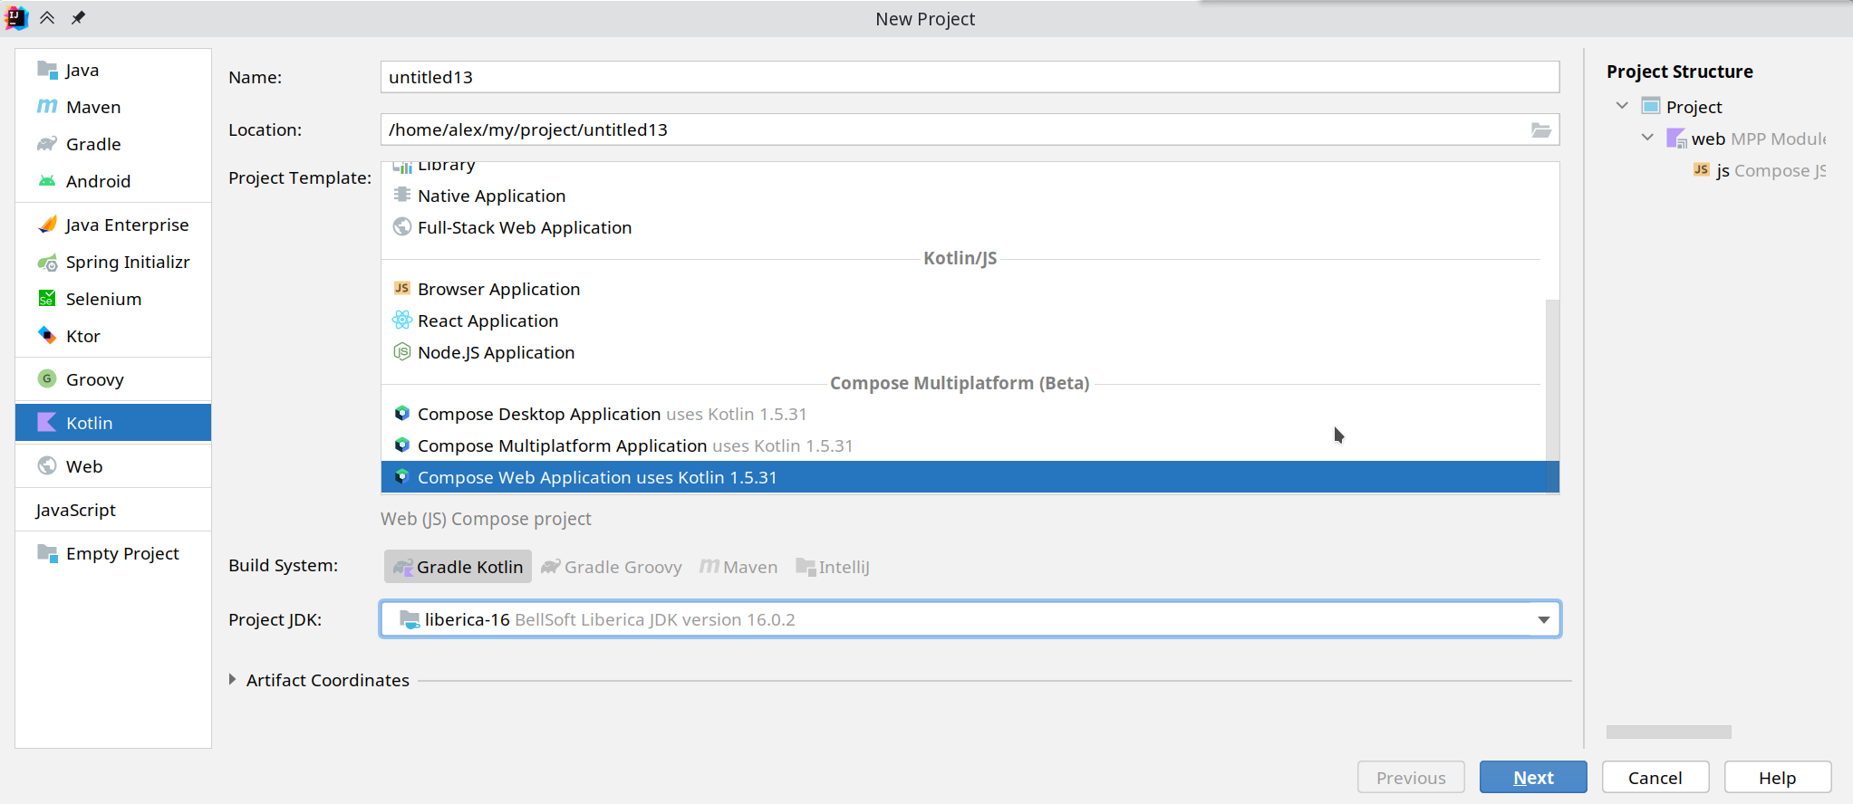
Task: Select Native Application template
Action: (963, 196)
